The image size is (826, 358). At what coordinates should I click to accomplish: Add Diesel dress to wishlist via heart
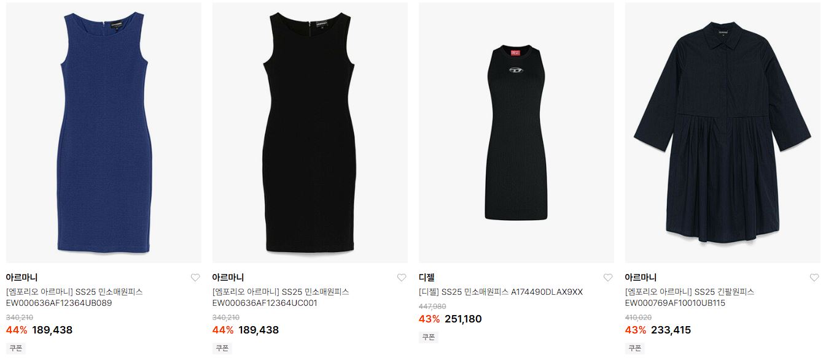pos(608,278)
